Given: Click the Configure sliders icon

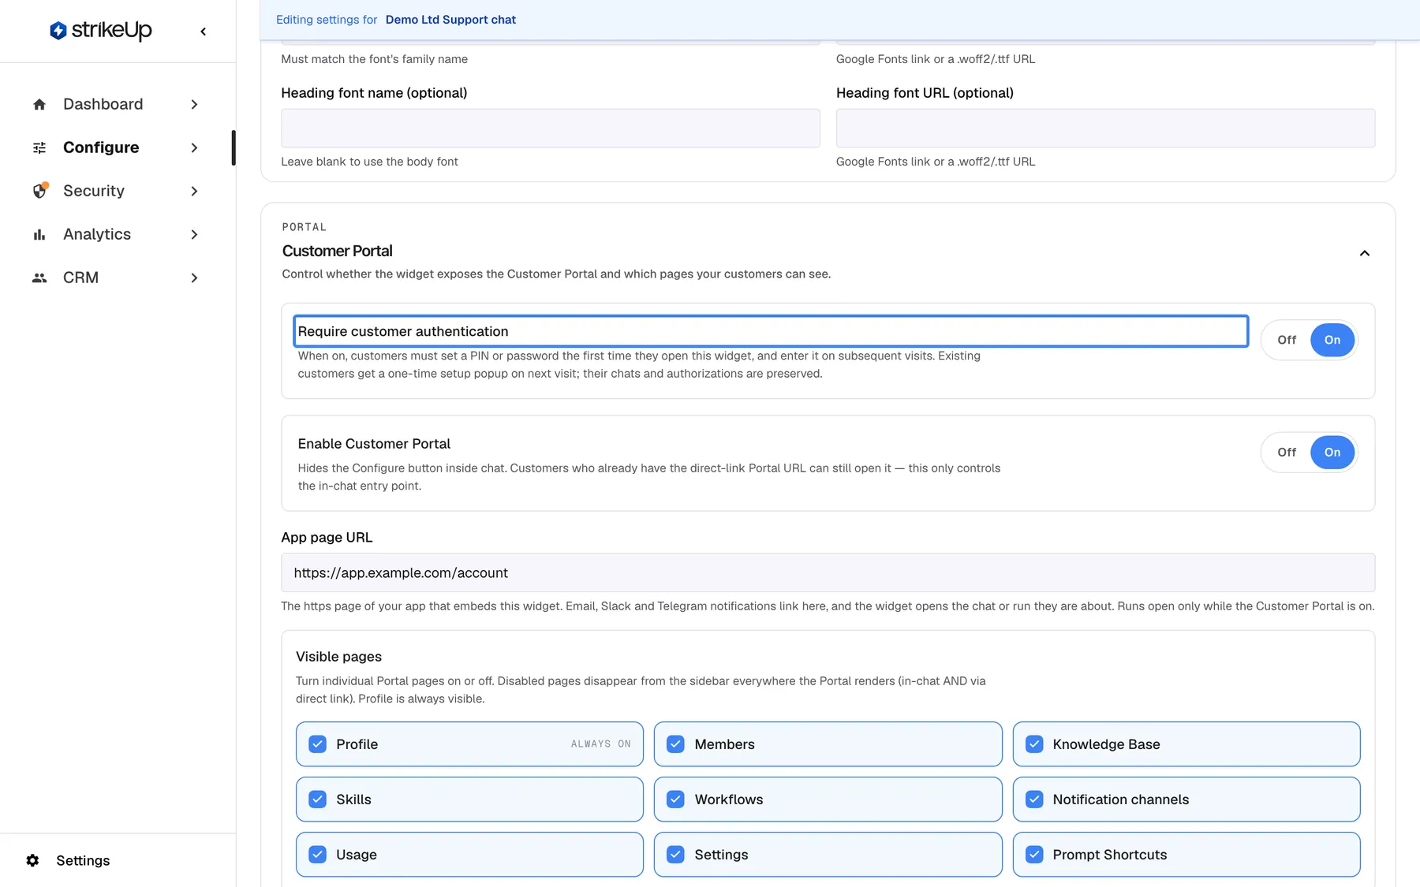Looking at the screenshot, I should pyautogui.click(x=39, y=147).
